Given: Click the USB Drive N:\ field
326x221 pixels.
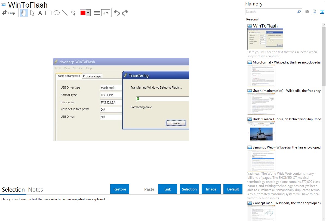Looking at the screenshot, I should [x=111, y=117].
